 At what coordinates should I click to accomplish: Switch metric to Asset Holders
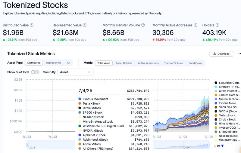tap(124, 63)
